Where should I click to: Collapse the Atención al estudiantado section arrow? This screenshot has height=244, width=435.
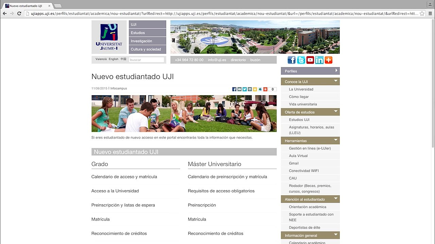coord(336,198)
